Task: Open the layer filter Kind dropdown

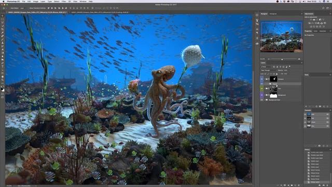Action: click(x=266, y=66)
